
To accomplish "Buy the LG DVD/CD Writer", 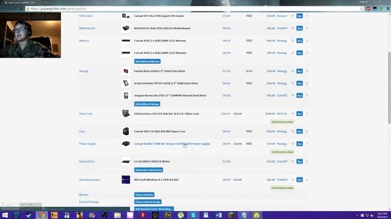I will (x=299, y=161).
